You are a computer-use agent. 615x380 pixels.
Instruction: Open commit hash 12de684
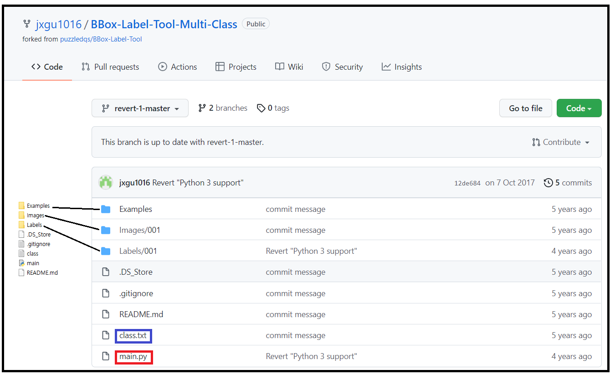tap(467, 183)
